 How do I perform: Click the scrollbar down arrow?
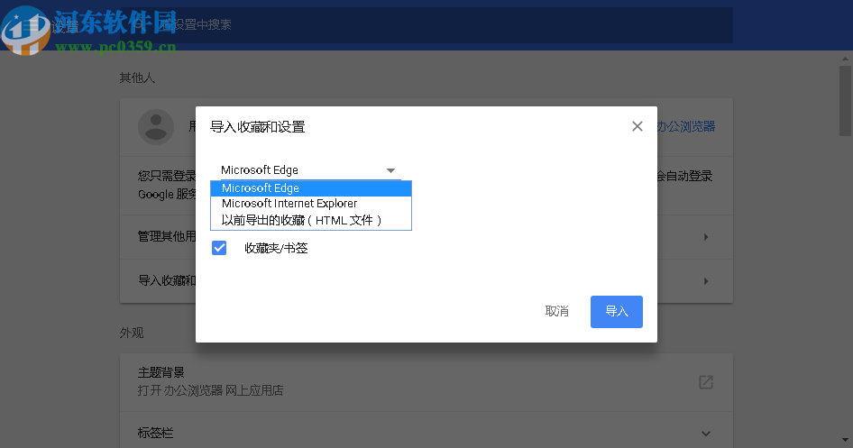pyautogui.click(x=845, y=440)
